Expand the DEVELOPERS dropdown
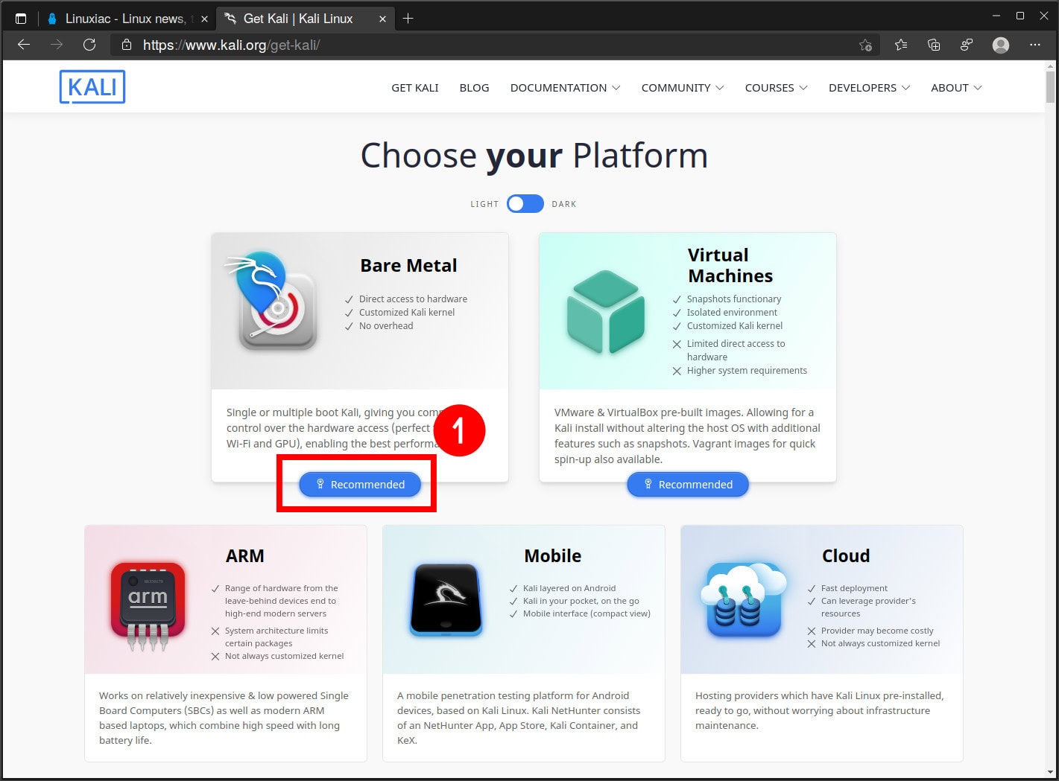Screen dimensions: 1059x781 (x=868, y=88)
